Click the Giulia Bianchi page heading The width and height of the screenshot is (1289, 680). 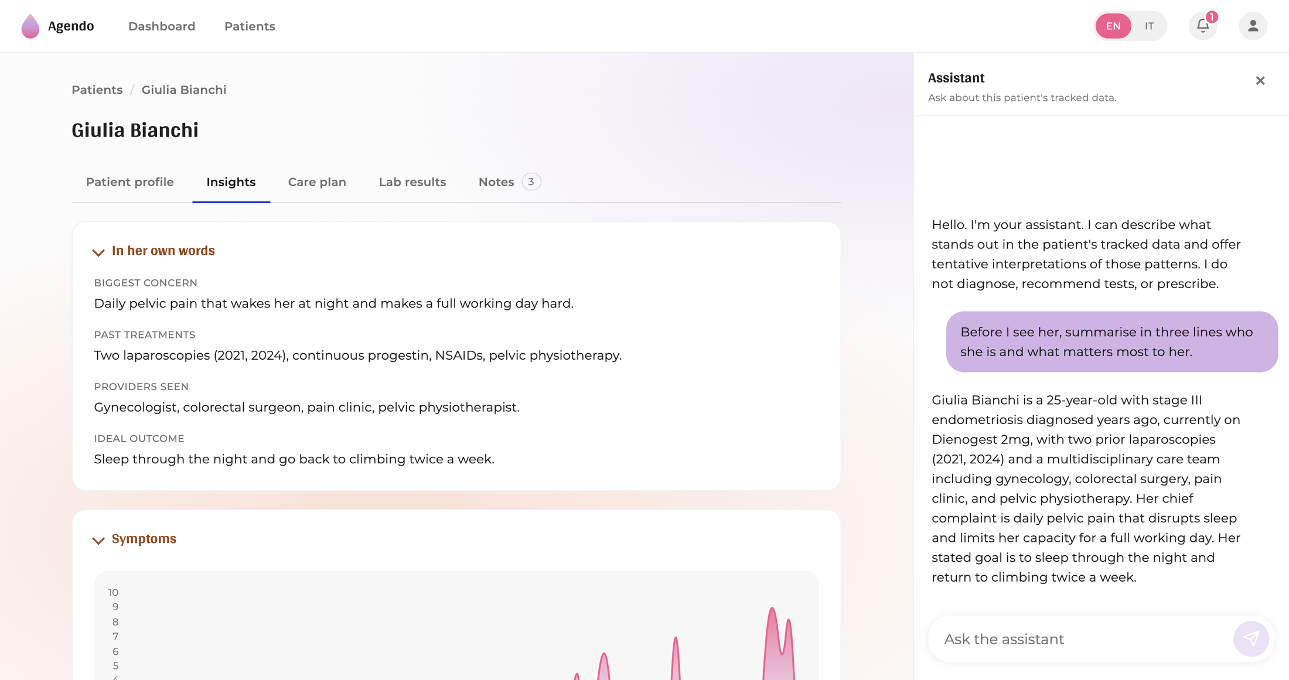coord(135,130)
